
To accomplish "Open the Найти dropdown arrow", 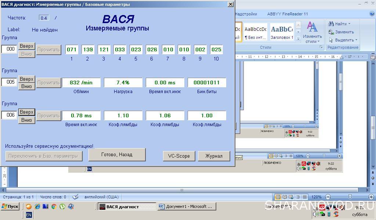I will (x=349, y=24).
